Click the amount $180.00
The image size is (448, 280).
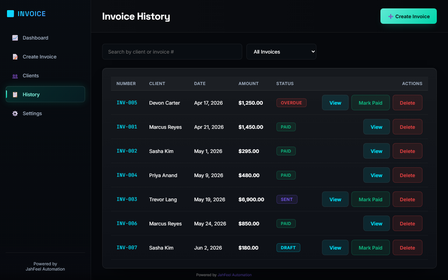248,248
